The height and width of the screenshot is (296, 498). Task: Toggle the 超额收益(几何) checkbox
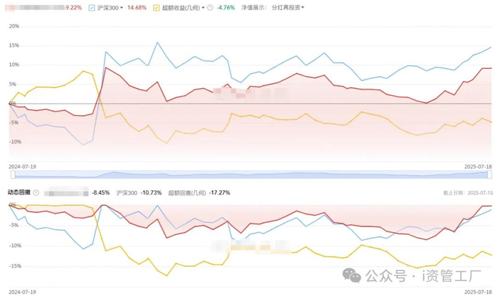tap(157, 8)
